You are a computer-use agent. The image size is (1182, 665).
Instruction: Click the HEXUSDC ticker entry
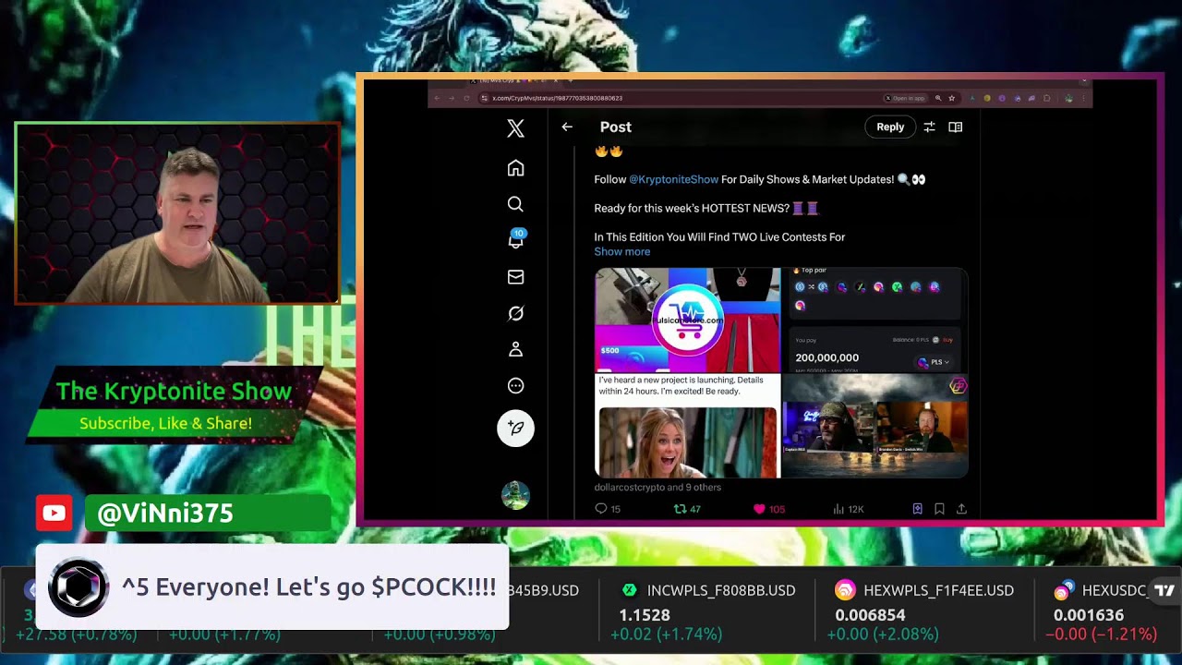click(1104, 612)
